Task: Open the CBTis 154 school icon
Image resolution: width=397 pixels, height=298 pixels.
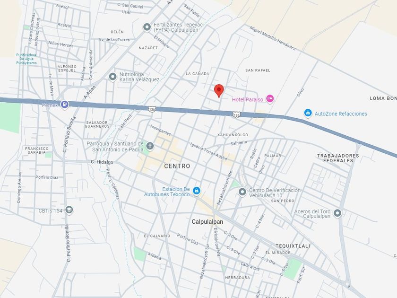Action: (69, 210)
